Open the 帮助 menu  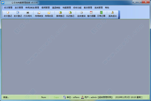107,8
